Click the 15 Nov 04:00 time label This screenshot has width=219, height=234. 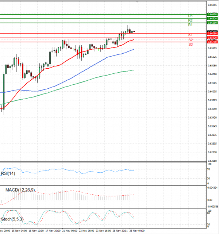pyautogui.click(x=19, y=231)
